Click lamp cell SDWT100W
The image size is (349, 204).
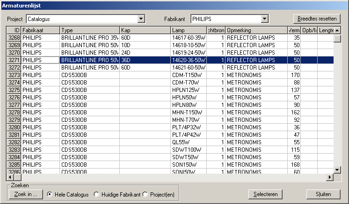[x=189, y=150]
